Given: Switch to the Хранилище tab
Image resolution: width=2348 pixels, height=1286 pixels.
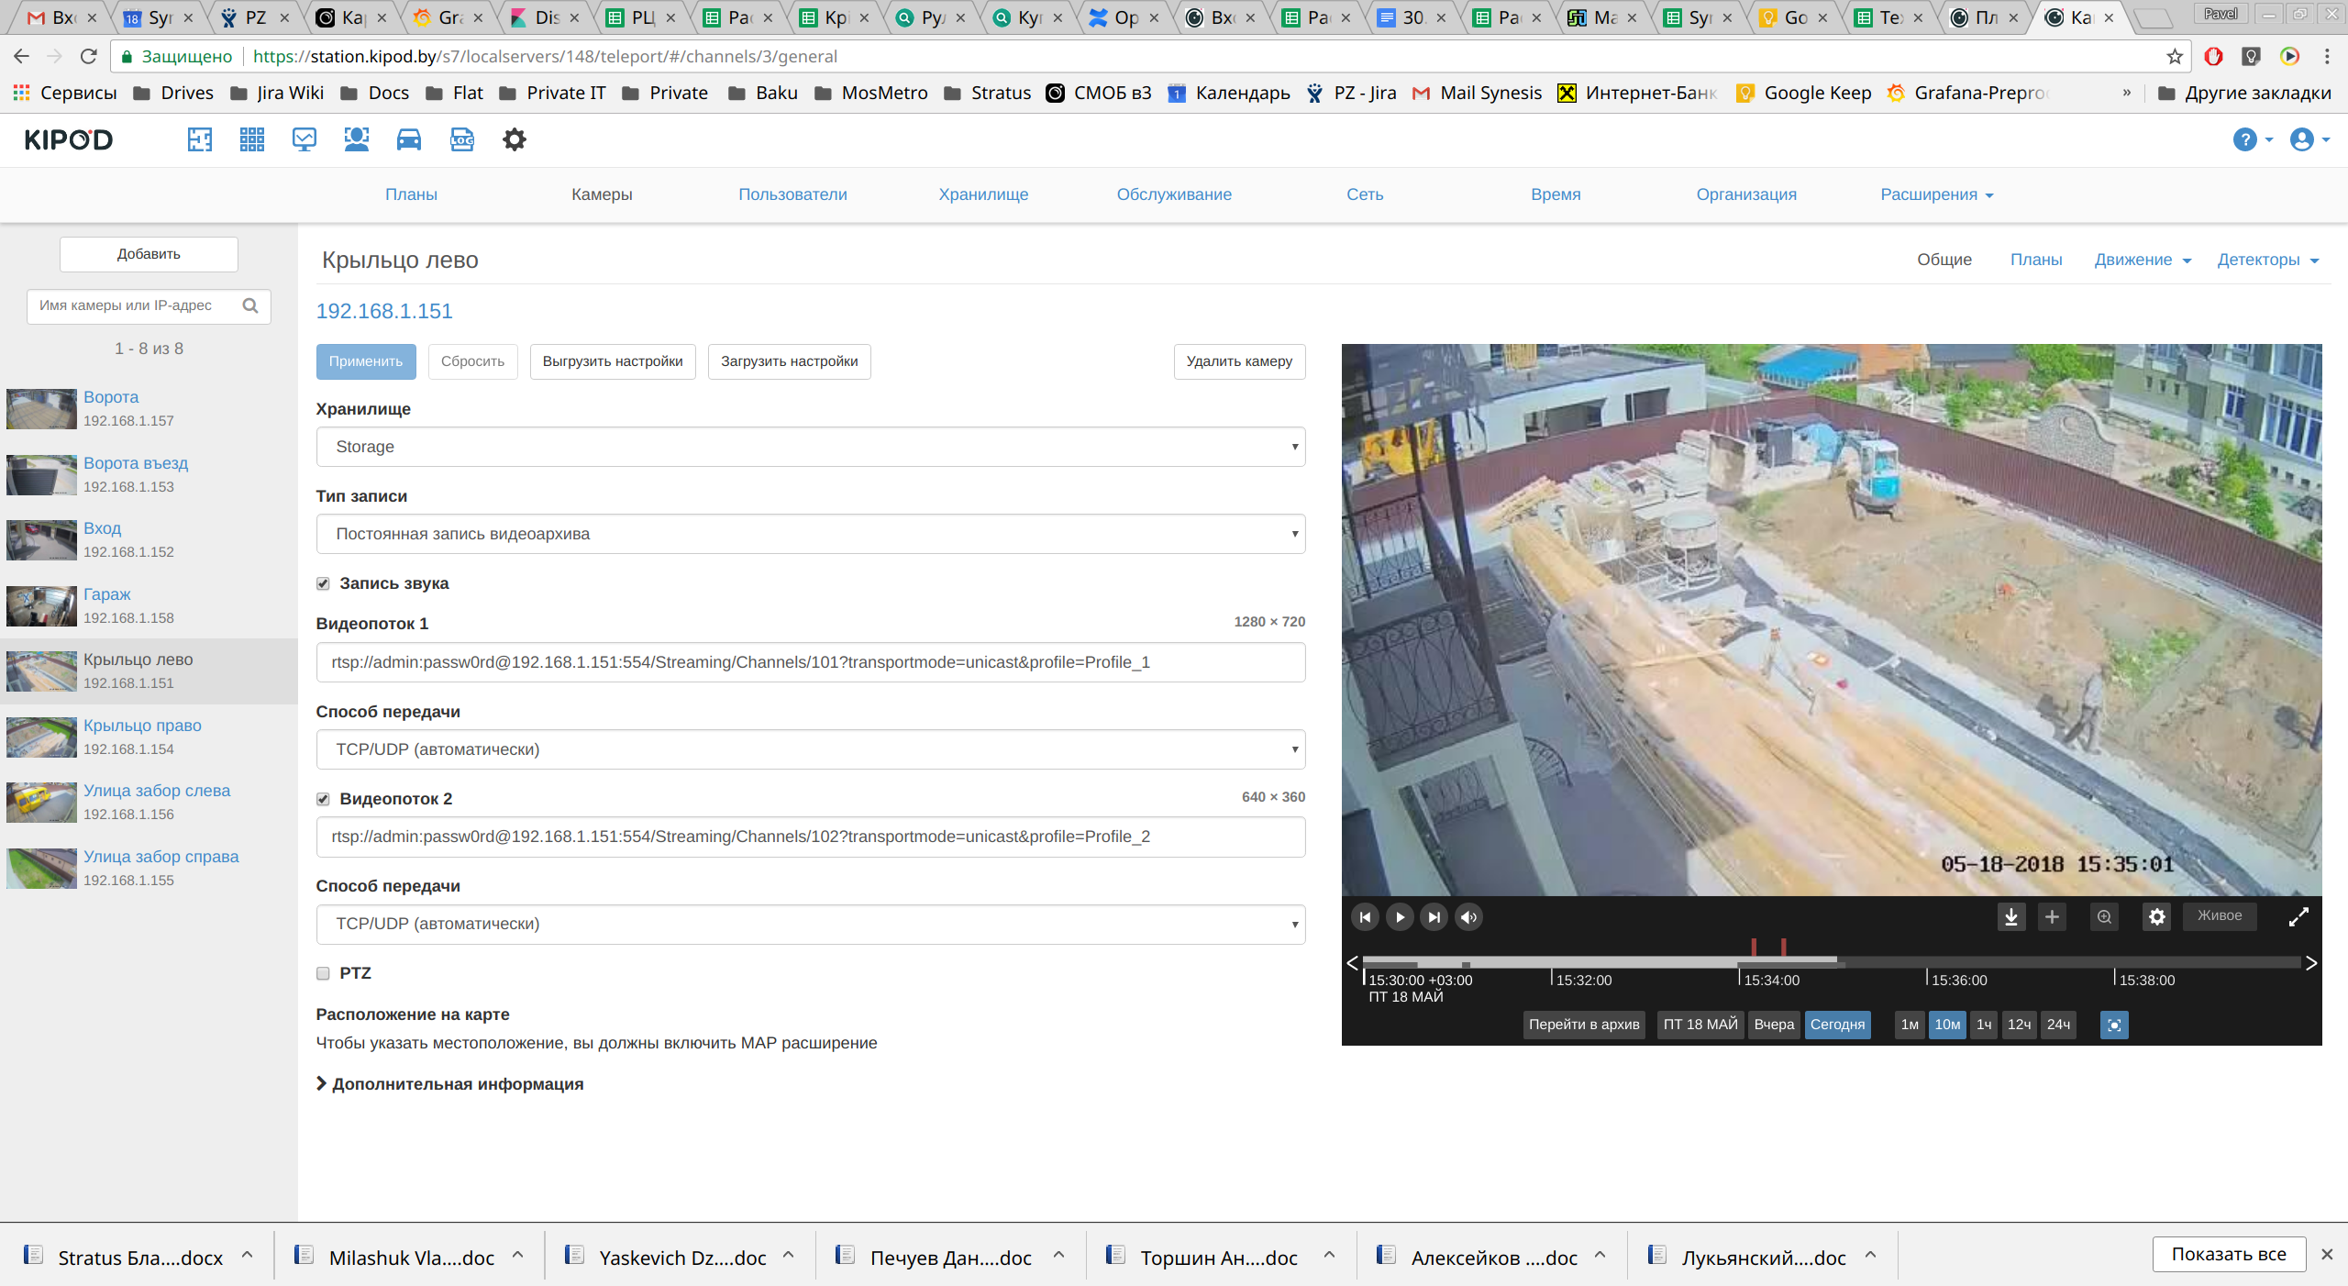Looking at the screenshot, I should tap(983, 194).
